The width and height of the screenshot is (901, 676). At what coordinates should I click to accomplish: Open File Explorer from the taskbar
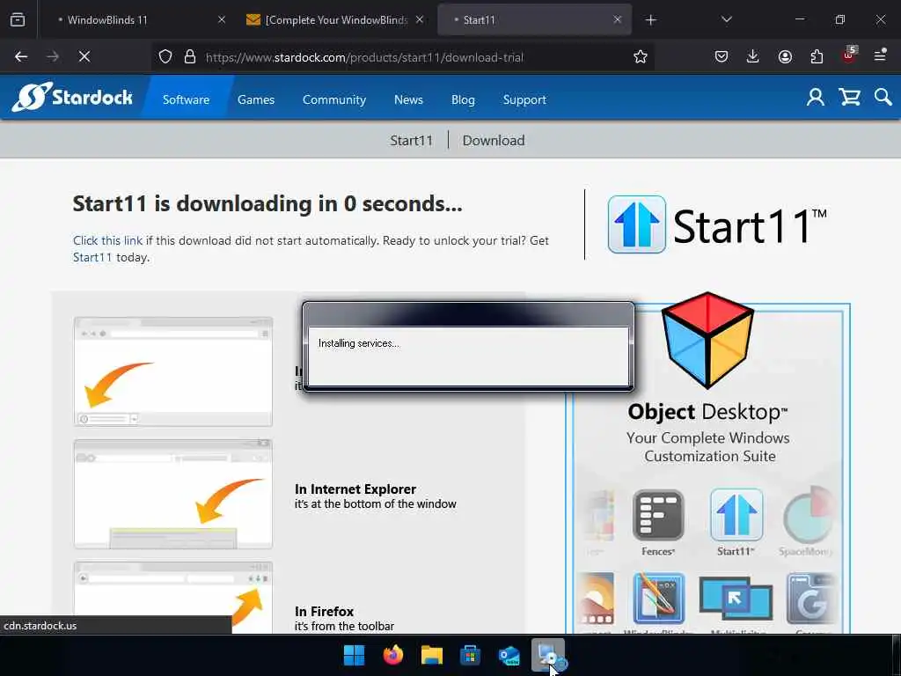tap(431, 655)
